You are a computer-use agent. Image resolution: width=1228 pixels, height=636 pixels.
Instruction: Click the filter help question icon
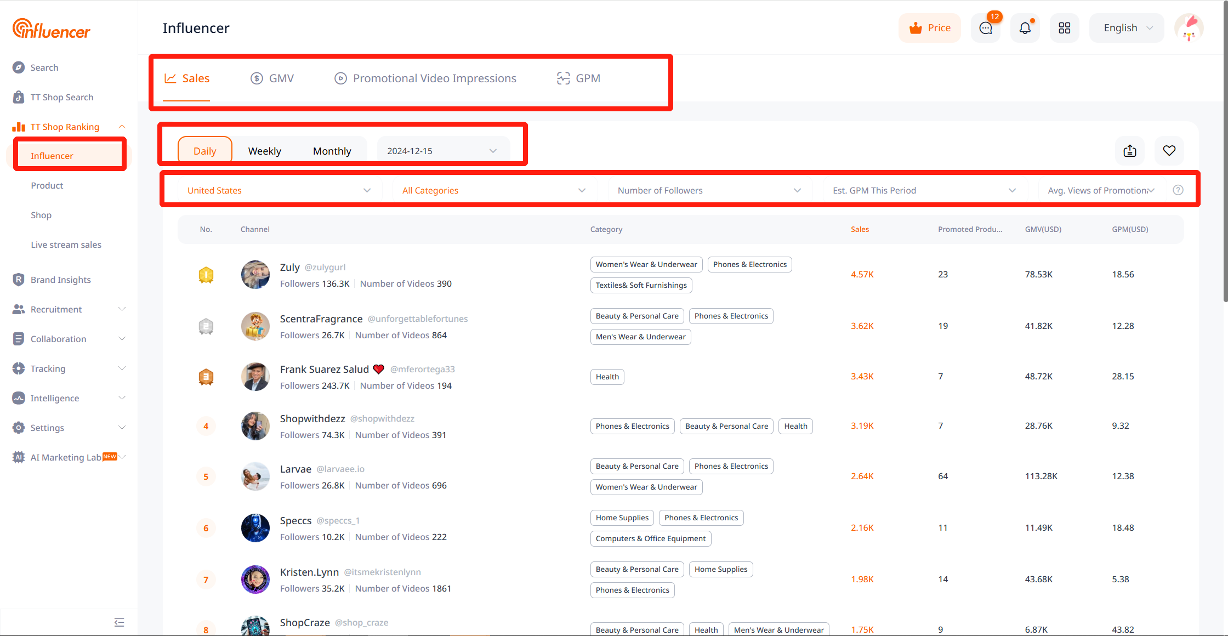point(1178,190)
